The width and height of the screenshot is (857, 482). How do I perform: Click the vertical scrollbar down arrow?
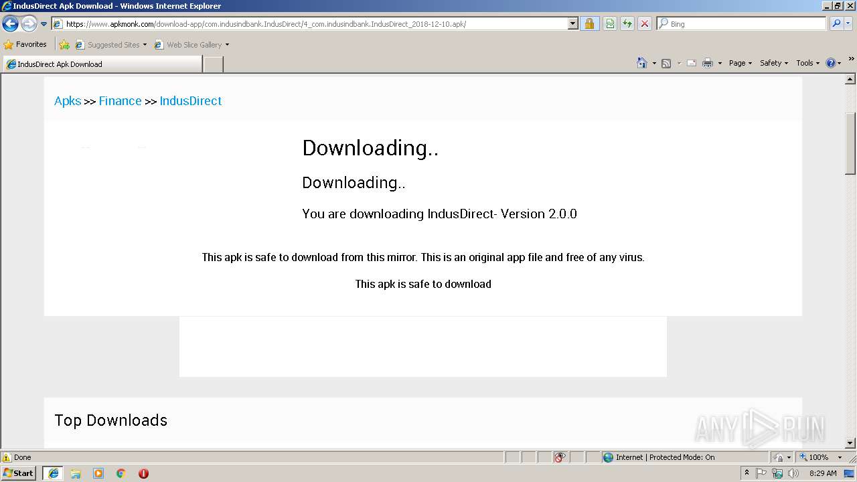tap(851, 443)
